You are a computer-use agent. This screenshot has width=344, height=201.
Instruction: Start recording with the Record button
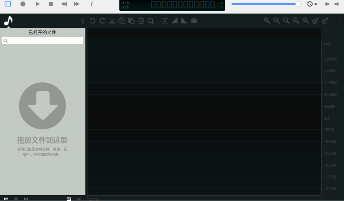tap(23, 4)
